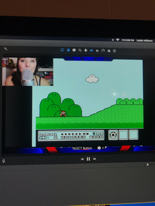This screenshot has width=155, height=206.
Task: Open the Caitlin Williams user menu
Action: (x=145, y=41)
